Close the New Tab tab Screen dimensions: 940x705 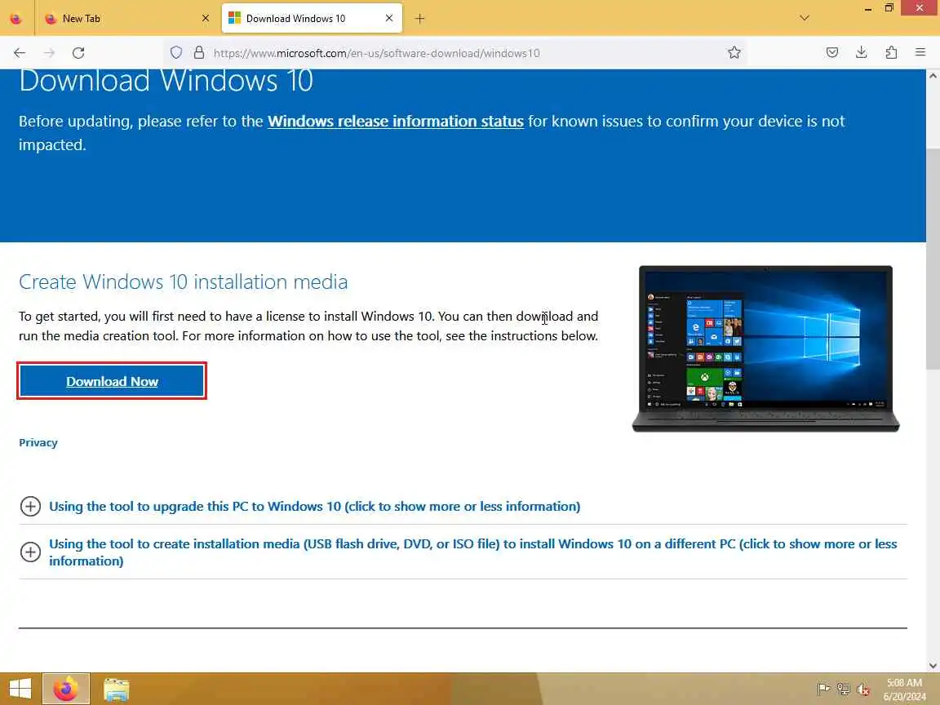[206, 19]
